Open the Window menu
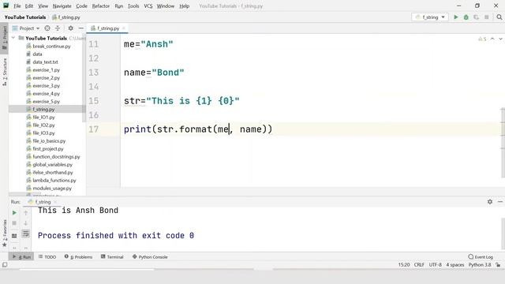 coord(165,6)
